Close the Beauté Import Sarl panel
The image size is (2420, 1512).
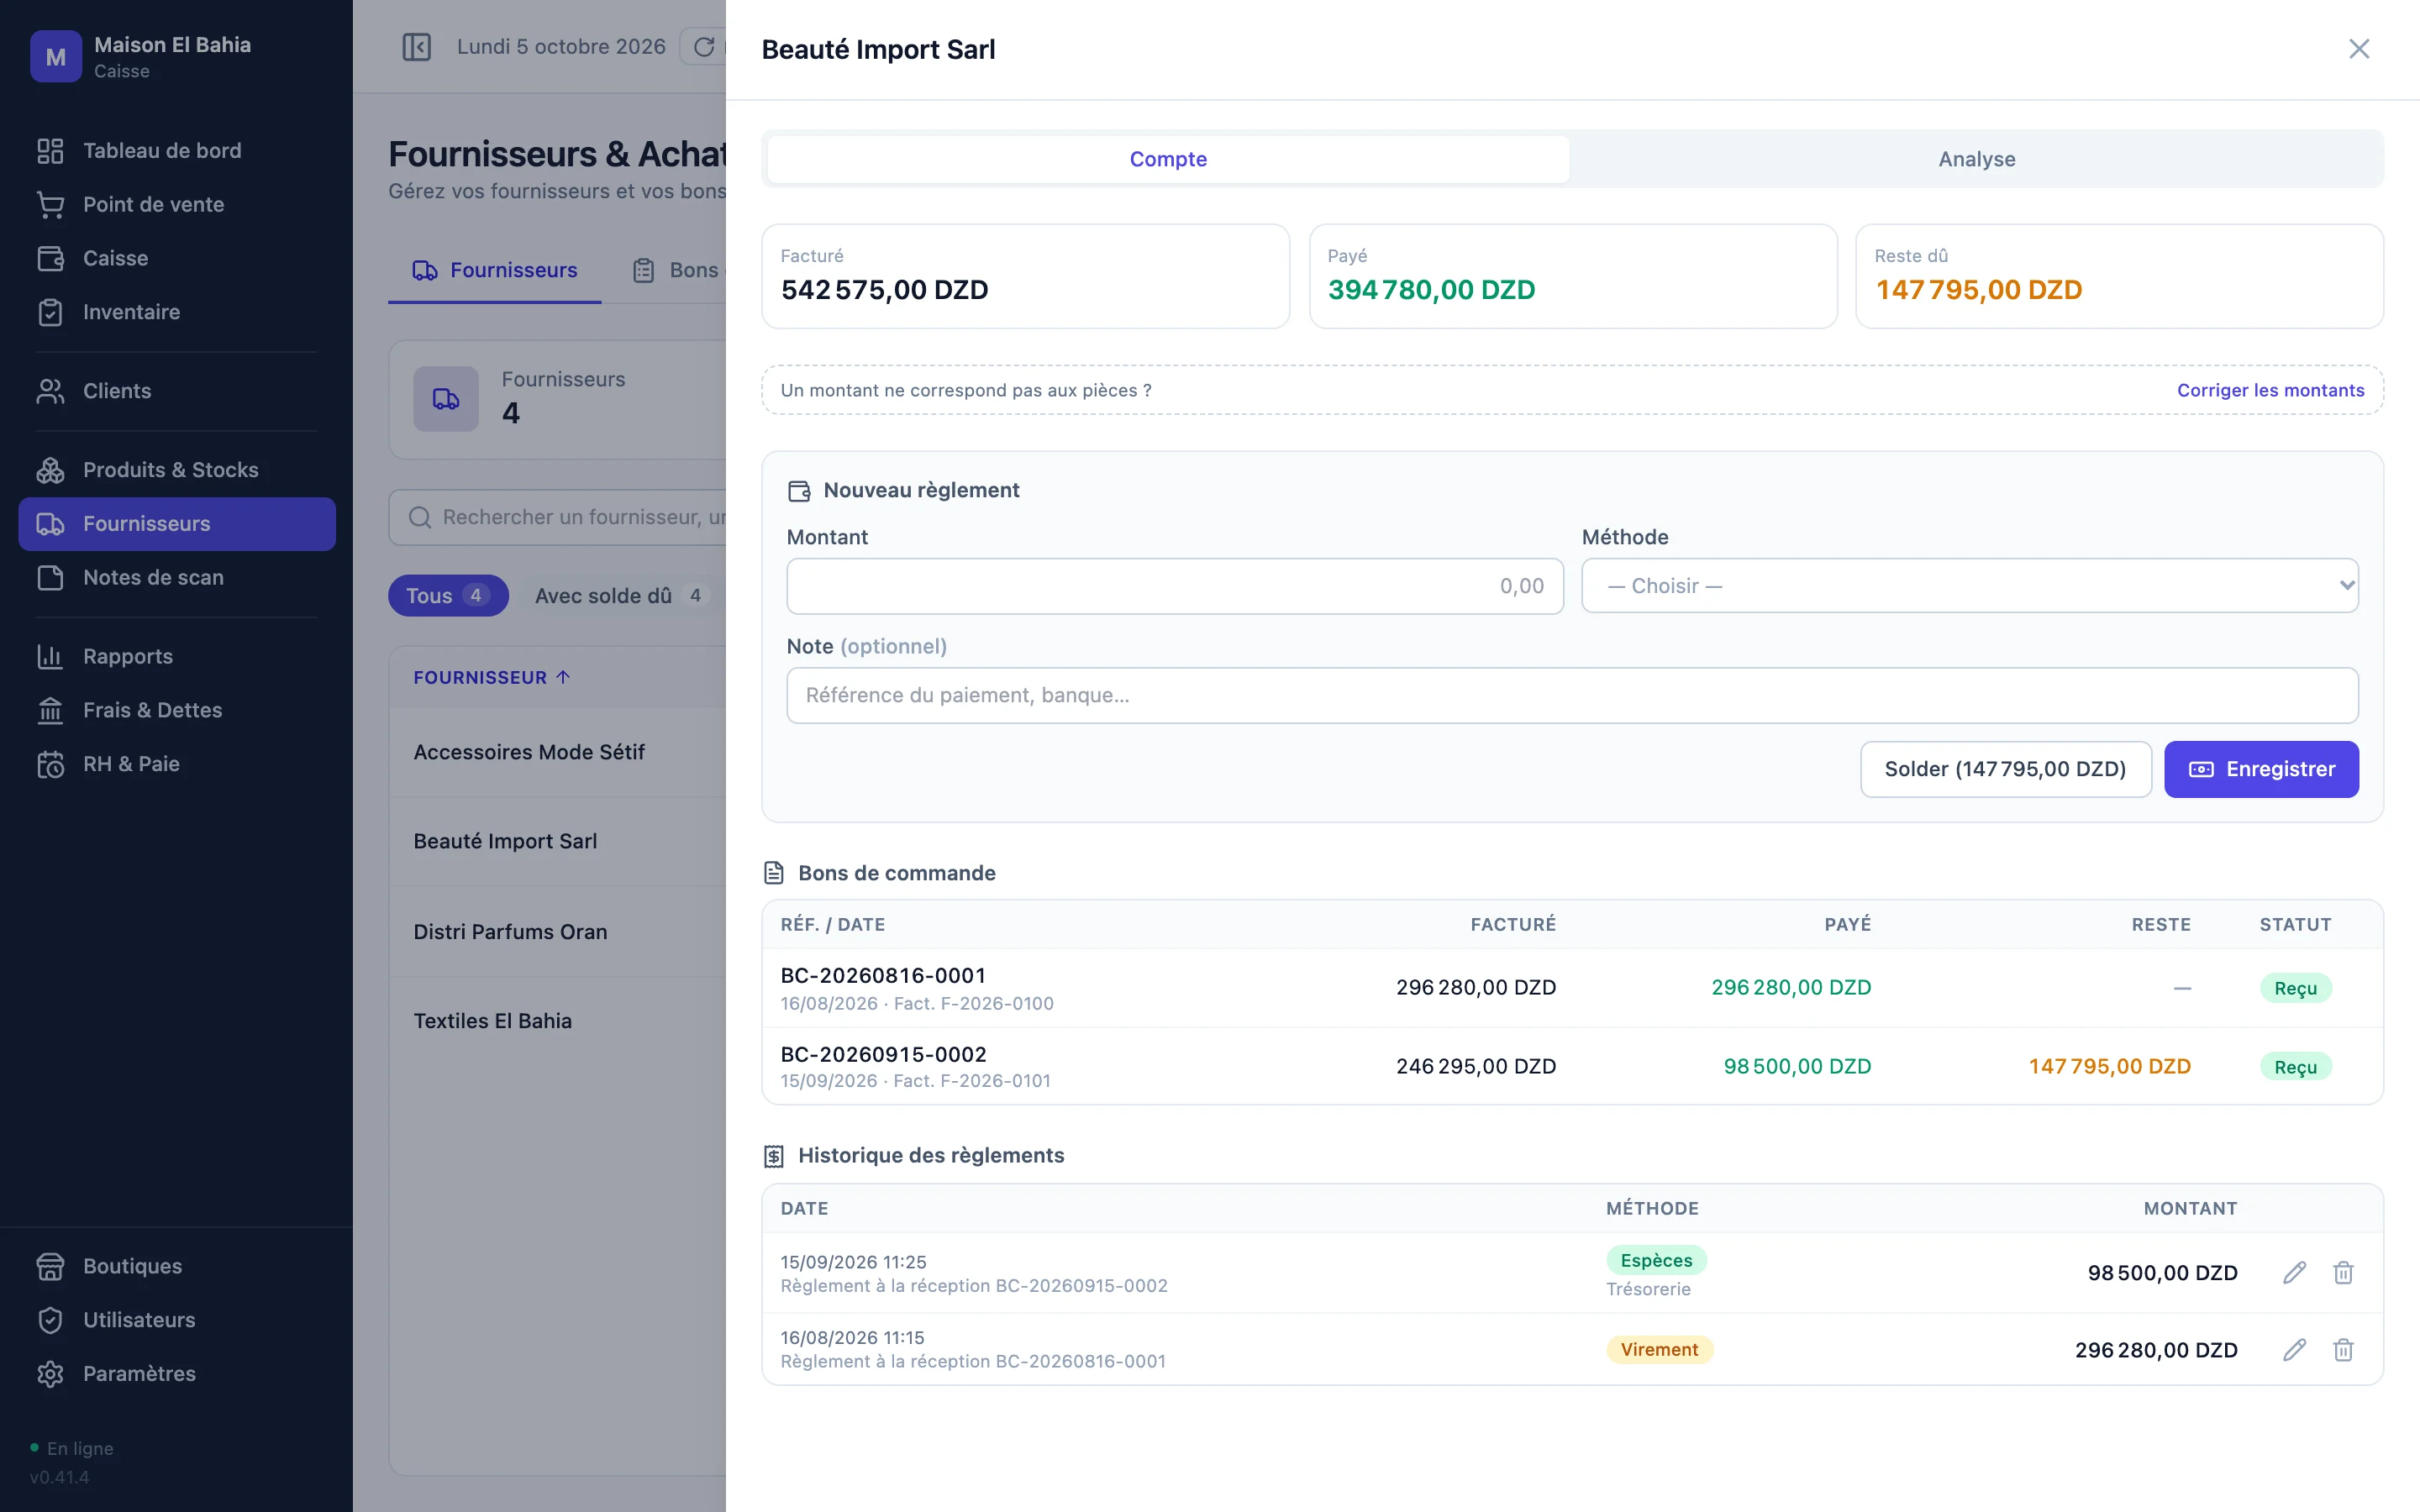click(2358, 49)
